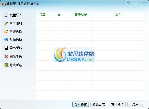Click the blue arrow icon beside 反向选择
149x109 pixels.
click(x=6, y=40)
